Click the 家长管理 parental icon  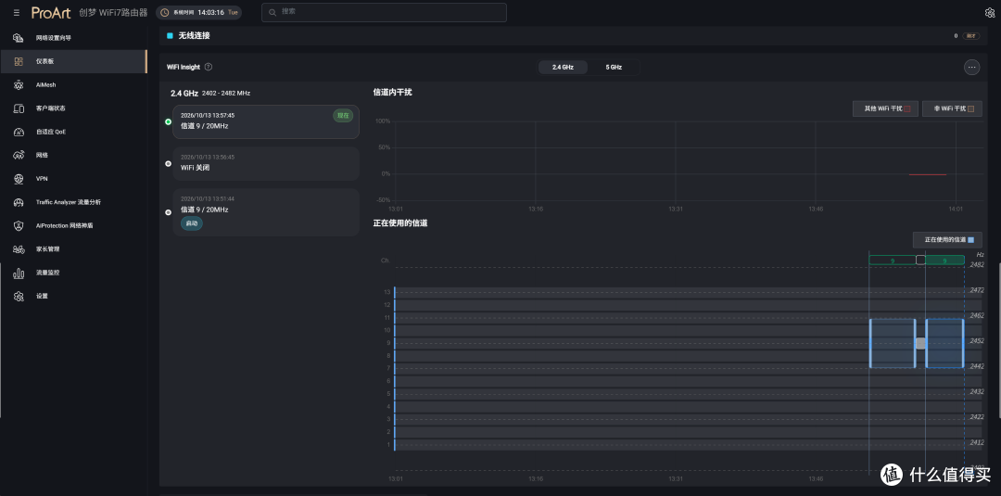[x=19, y=249]
